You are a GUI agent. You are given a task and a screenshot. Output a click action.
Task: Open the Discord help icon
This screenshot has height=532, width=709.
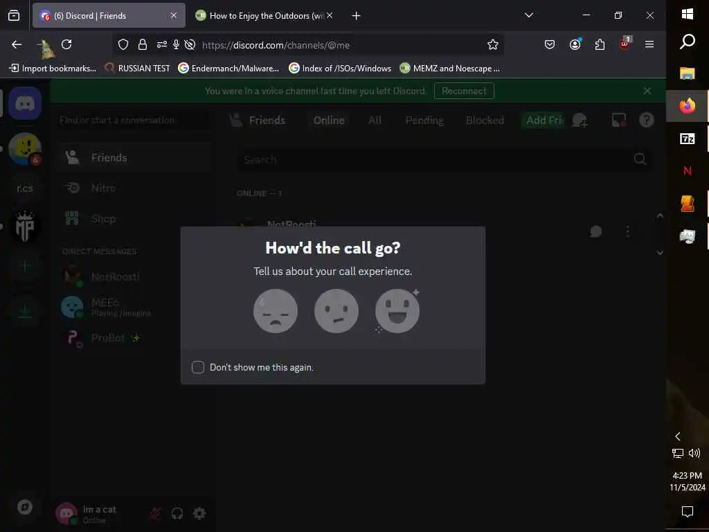pyautogui.click(x=647, y=120)
